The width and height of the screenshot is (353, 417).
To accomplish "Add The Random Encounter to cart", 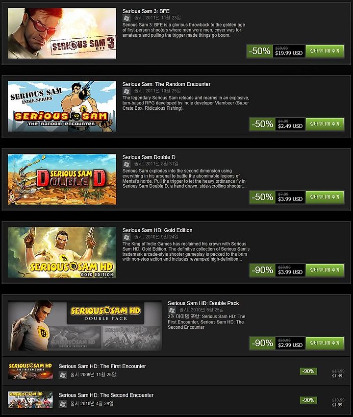I will click(325, 124).
